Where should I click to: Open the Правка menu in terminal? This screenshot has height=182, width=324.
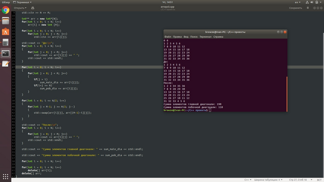click(x=177, y=37)
